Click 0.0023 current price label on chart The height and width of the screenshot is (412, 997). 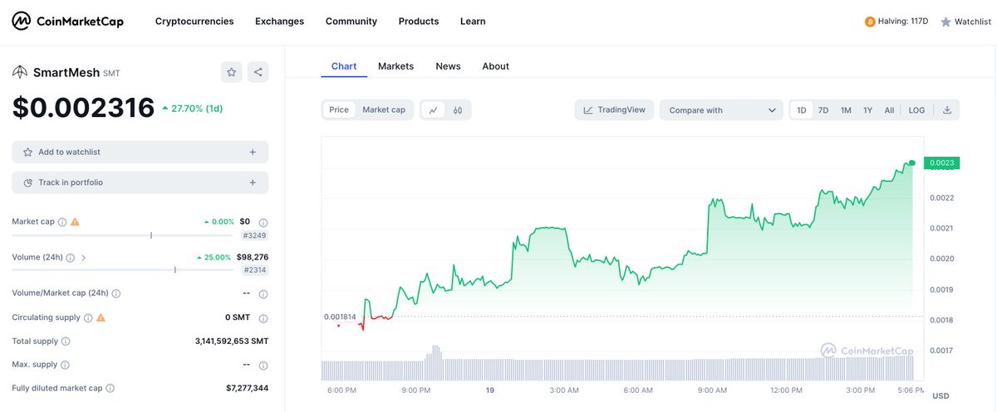[941, 163]
